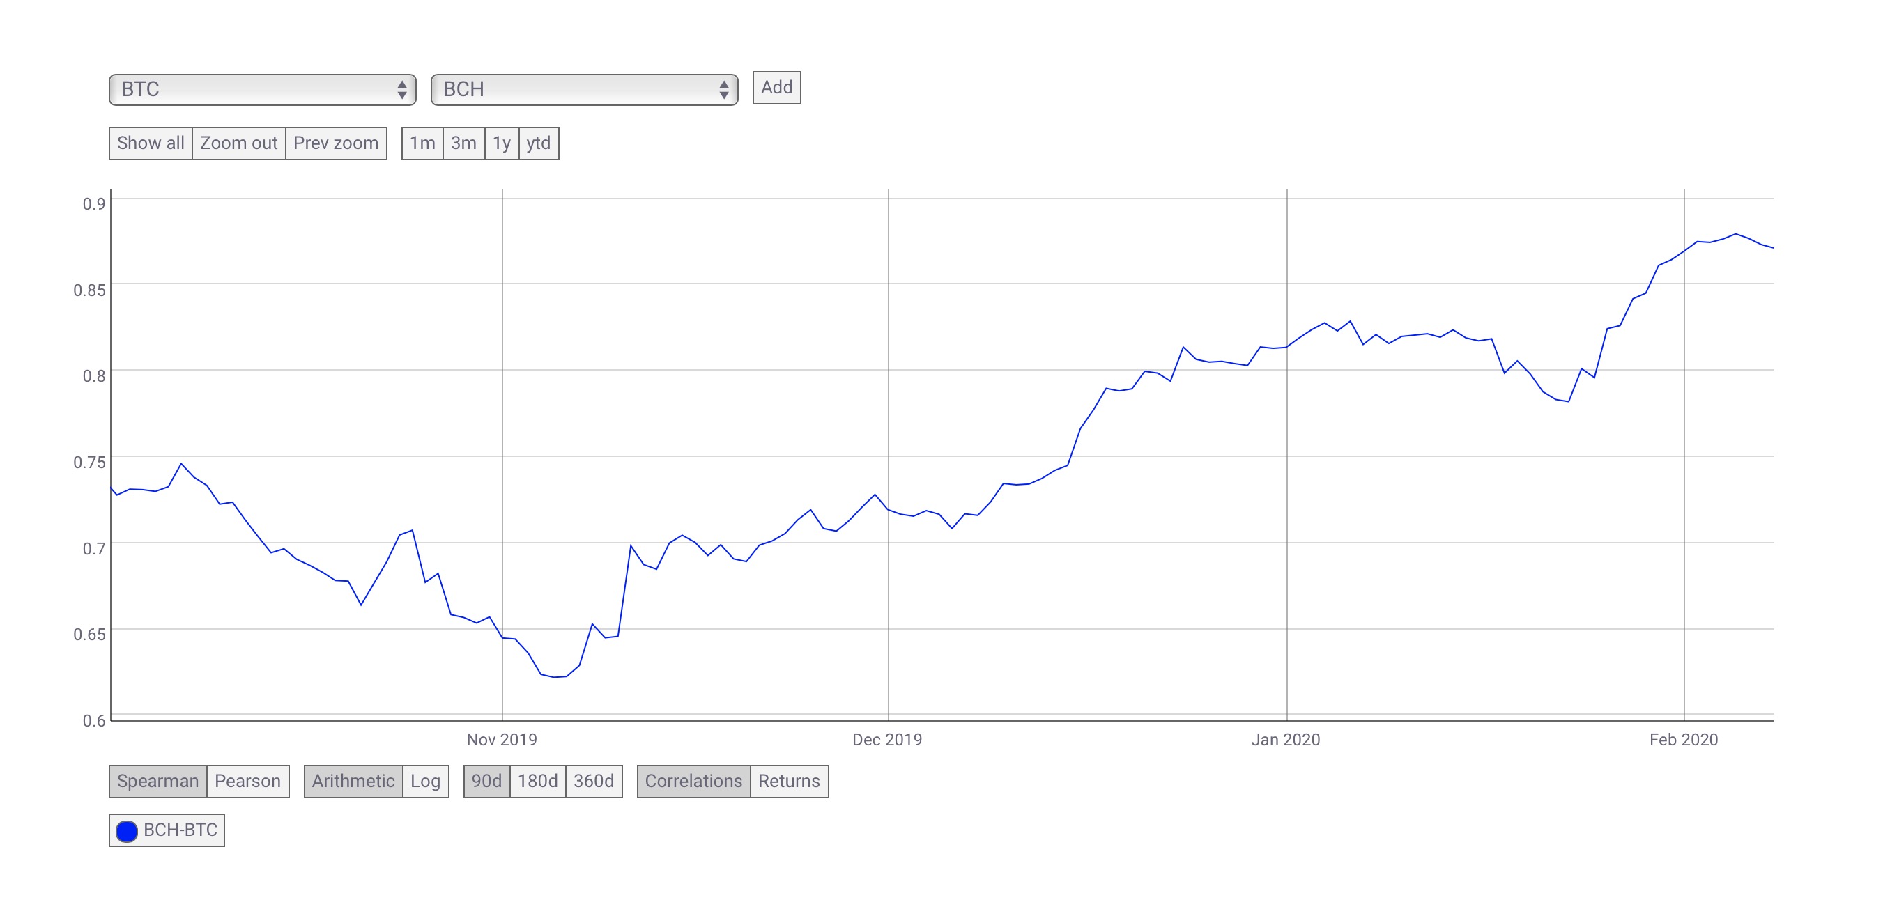The image size is (1883, 900).
Task: Switch to Log scale
Action: (425, 781)
